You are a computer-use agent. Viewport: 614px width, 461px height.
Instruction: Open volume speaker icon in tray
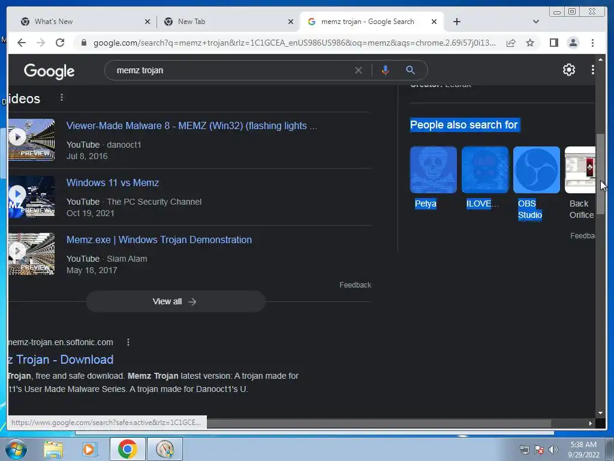(x=553, y=450)
